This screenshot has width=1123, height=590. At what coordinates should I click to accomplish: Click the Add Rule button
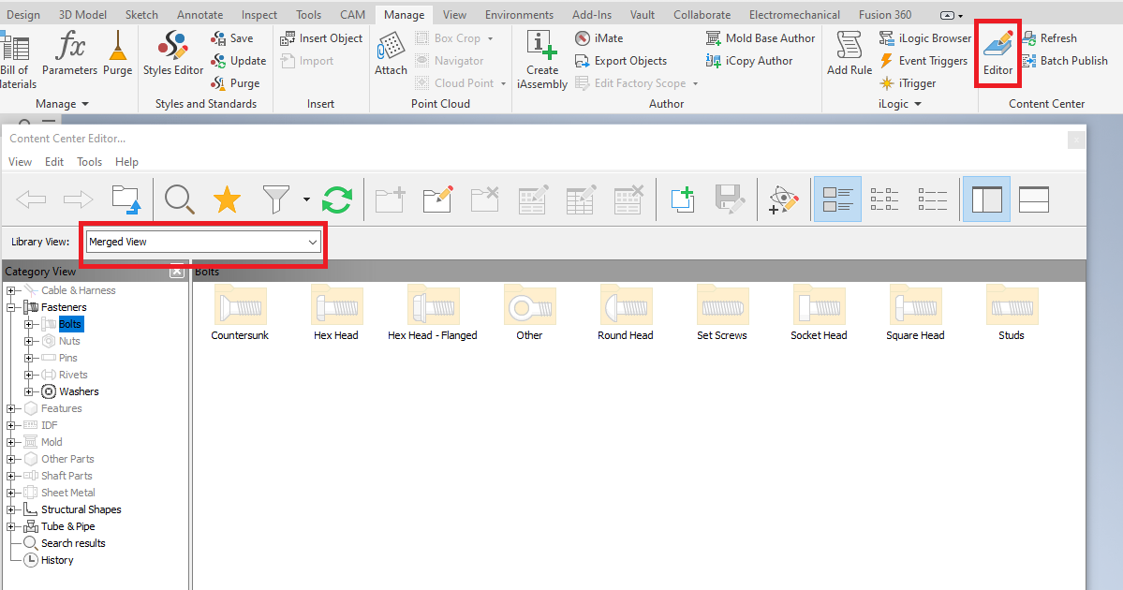tap(848, 56)
